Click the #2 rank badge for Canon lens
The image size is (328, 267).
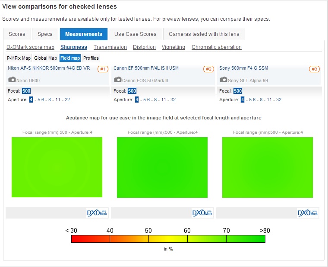pos(208,69)
